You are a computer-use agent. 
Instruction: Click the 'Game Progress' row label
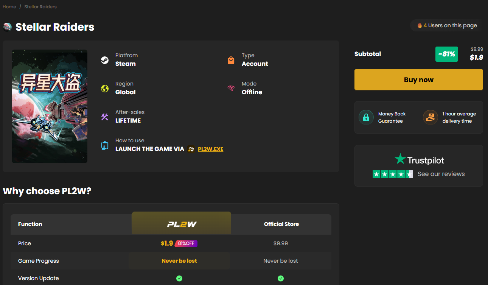point(39,261)
